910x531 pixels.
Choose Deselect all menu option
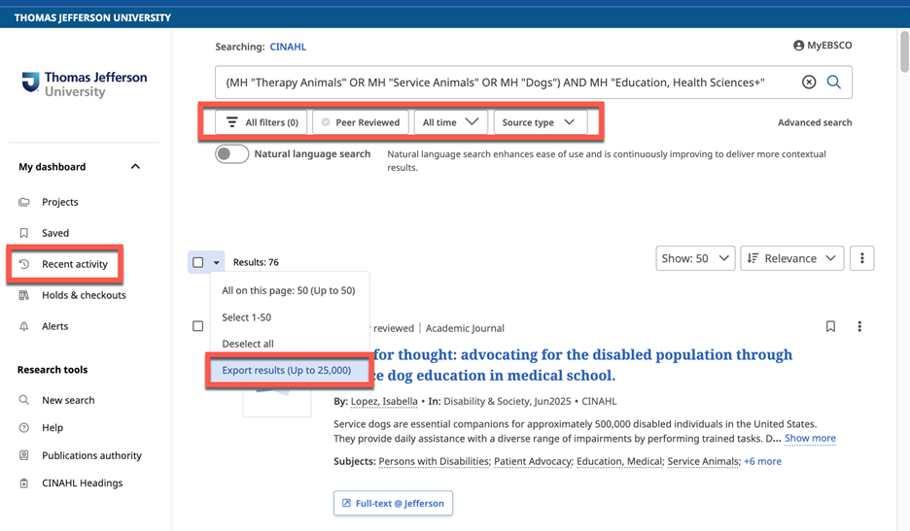[248, 344]
